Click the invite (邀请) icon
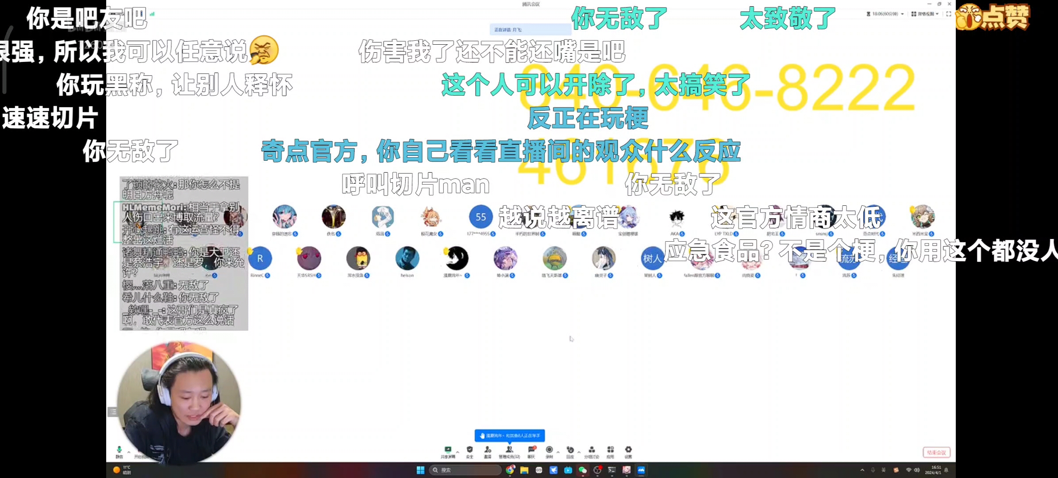Image resolution: width=1058 pixels, height=478 pixels. tap(488, 450)
